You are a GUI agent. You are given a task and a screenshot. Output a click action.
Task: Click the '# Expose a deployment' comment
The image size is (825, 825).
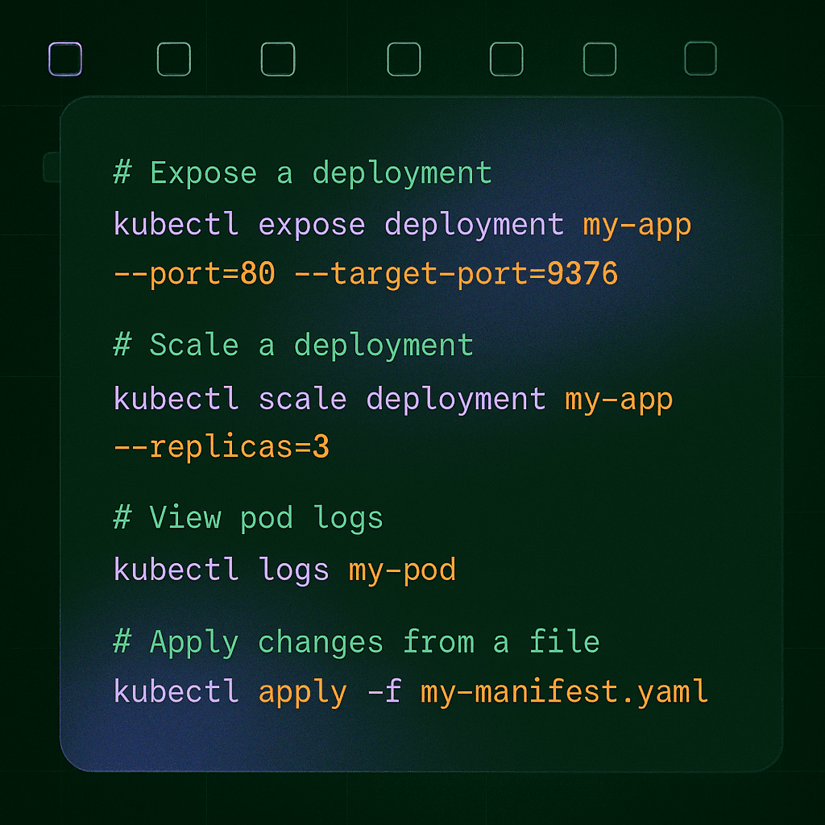coord(302,172)
